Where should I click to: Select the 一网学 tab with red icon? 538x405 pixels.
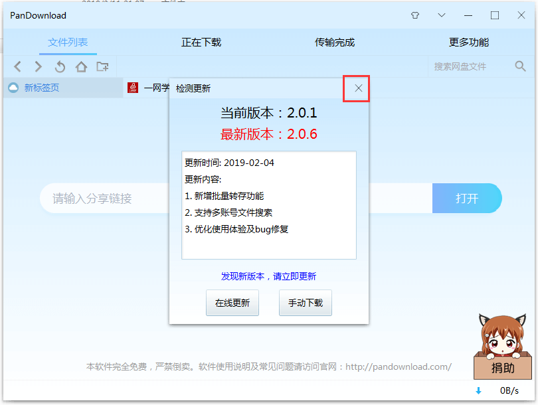(x=148, y=88)
